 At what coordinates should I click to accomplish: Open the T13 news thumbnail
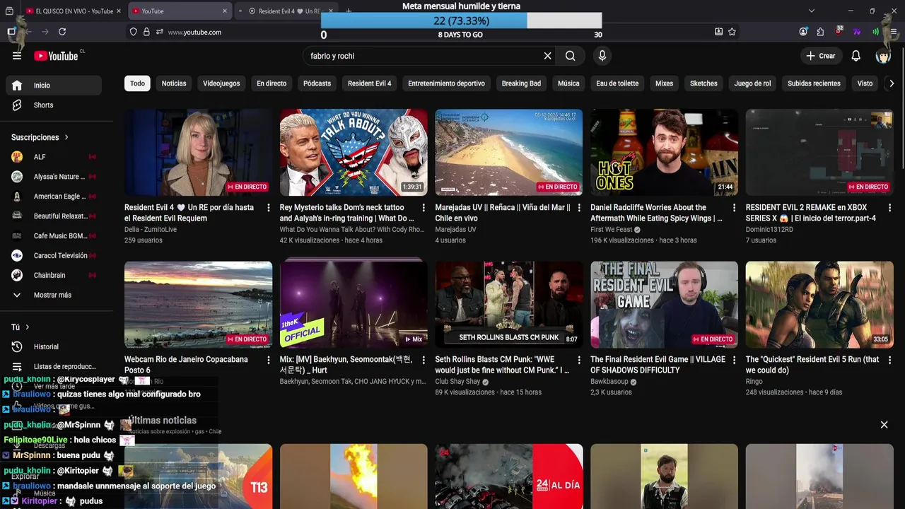[x=198, y=476]
